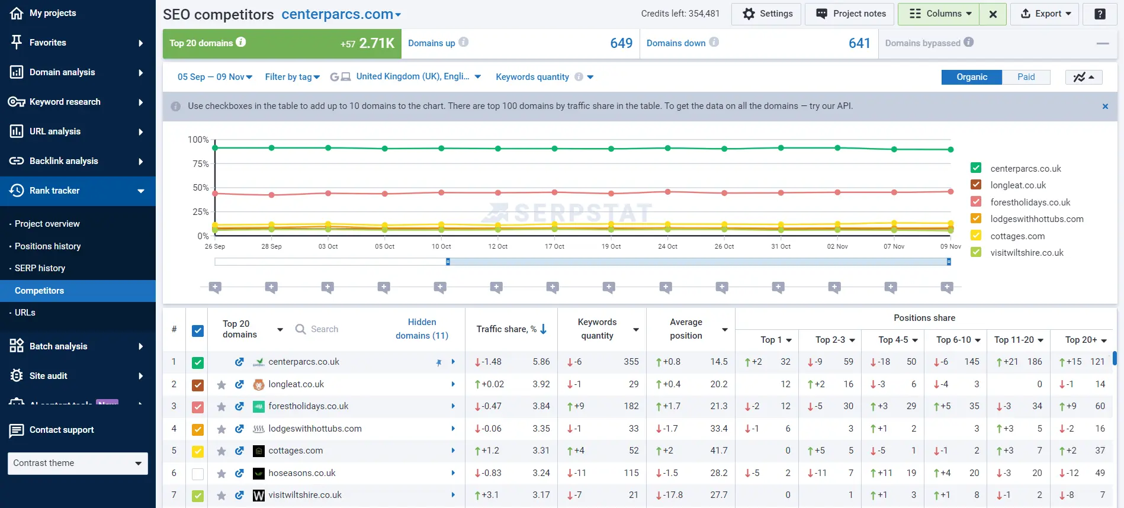
Task: Click the Site audit gear icon
Action: [x=17, y=375]
